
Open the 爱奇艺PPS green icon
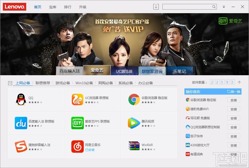point(78,123)
